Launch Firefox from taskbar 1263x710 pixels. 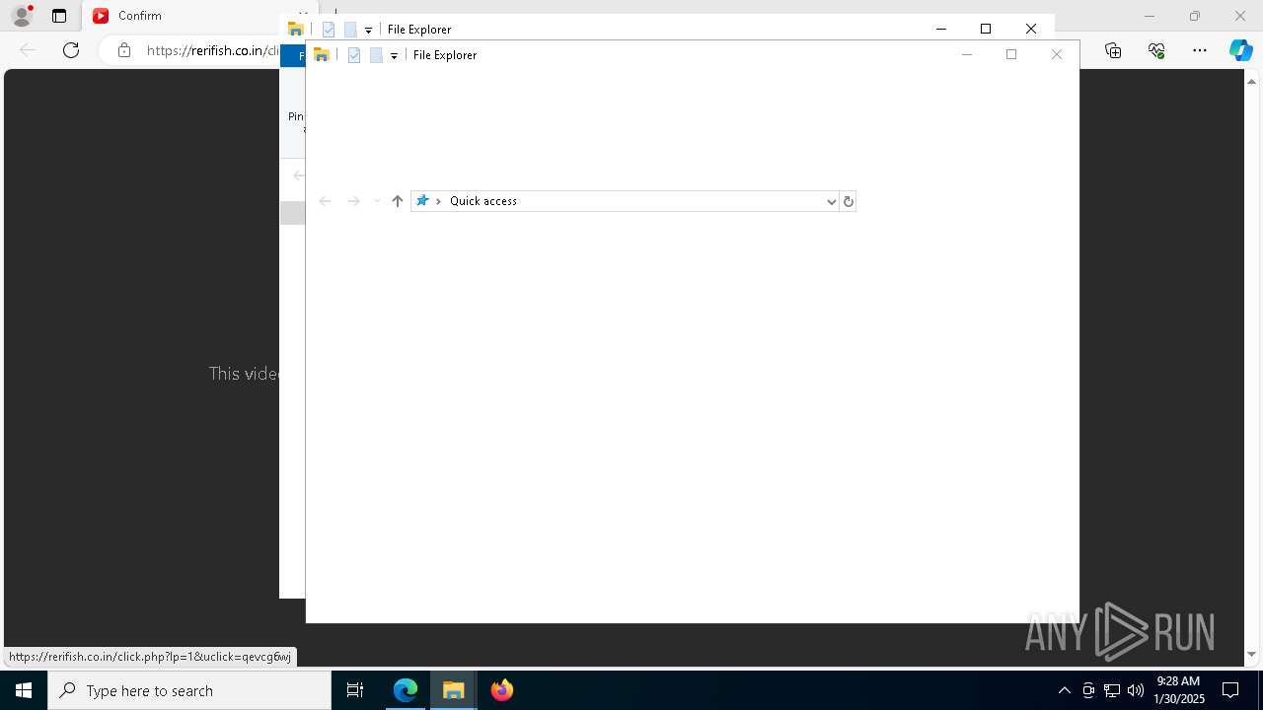click(502, 690)
